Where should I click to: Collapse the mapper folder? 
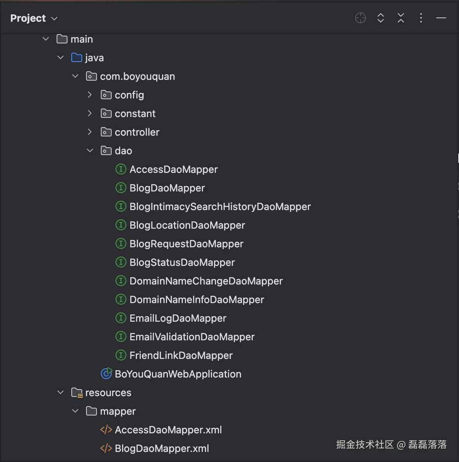pos(75,411)
